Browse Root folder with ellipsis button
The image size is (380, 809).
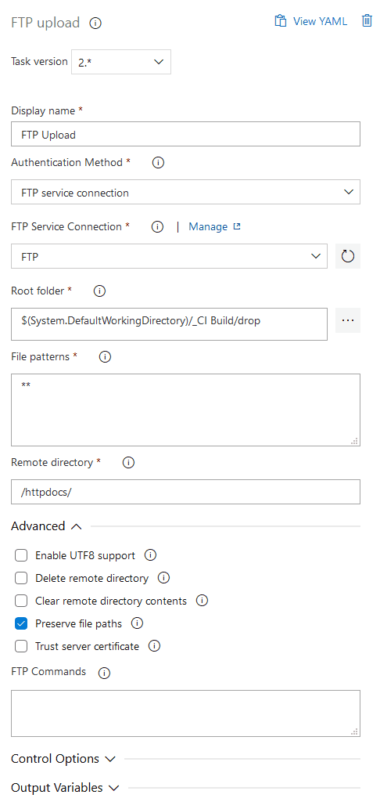(348, 320)
